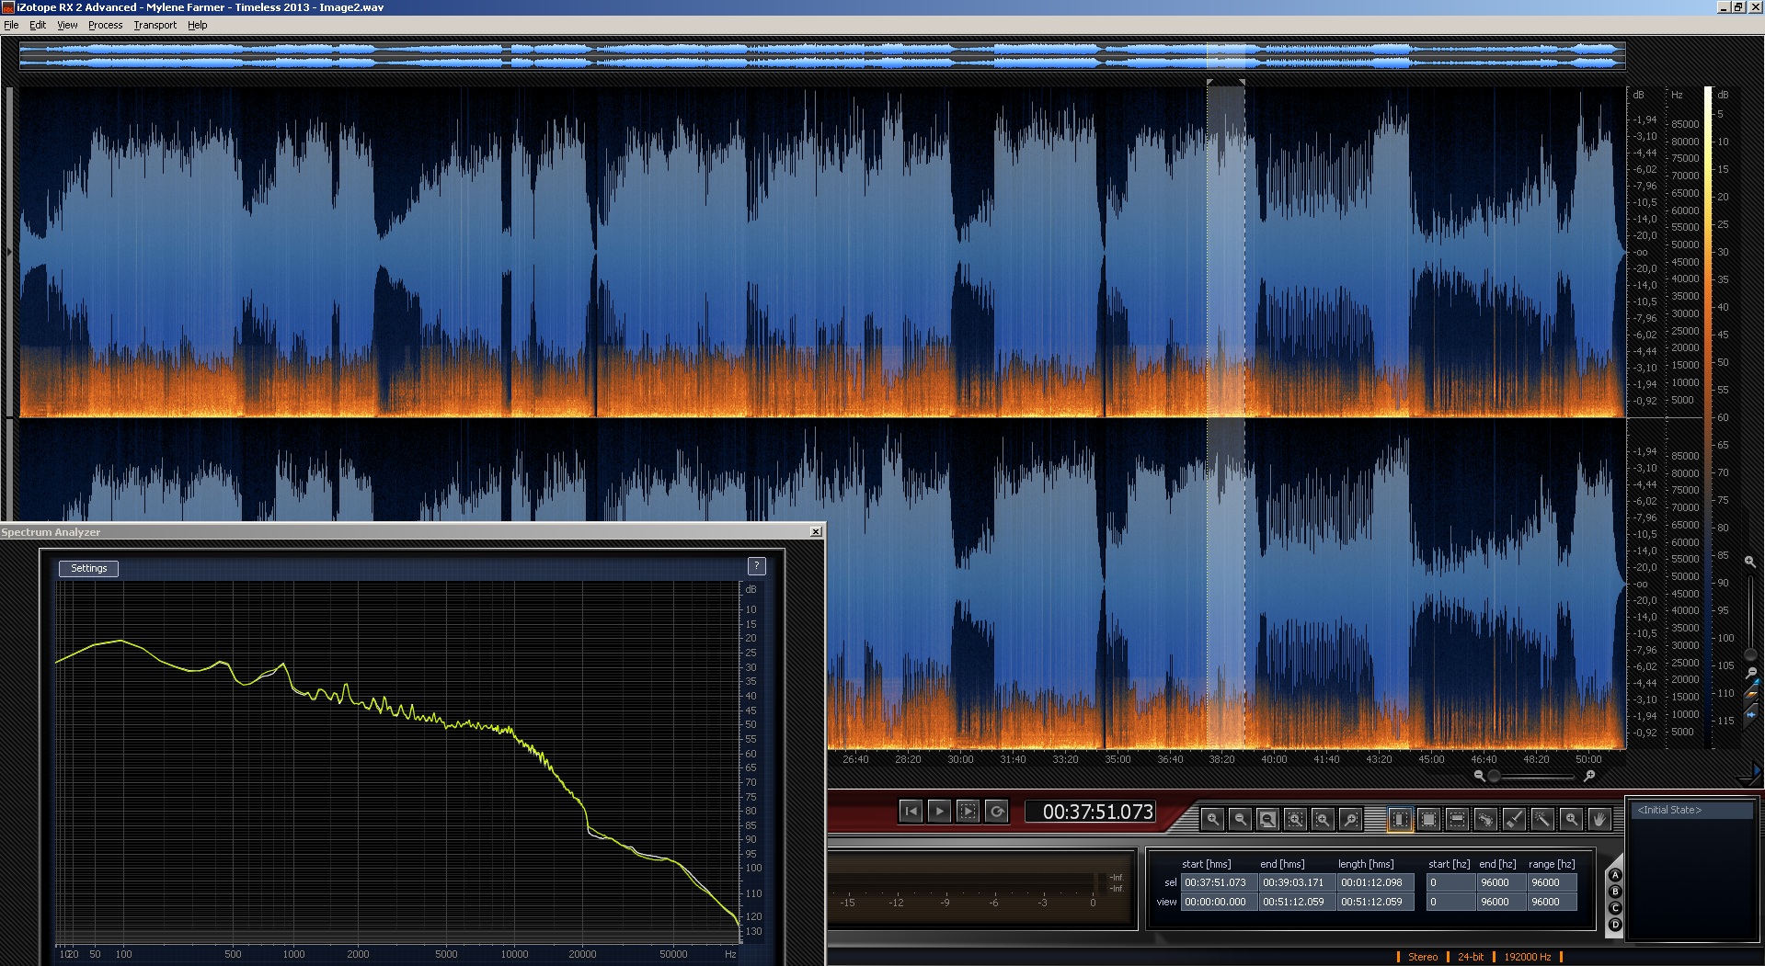The width and height of the screenshot is (1765, 966).
Task: Open the Spectrum Analyzer help button
Action: click(756, 566)
